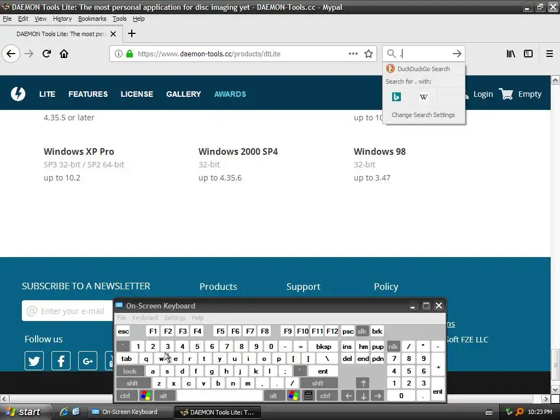This screenshot has height=420, width=560.
Task: Open the shopping cart icon
Action: tap(506, 94)
